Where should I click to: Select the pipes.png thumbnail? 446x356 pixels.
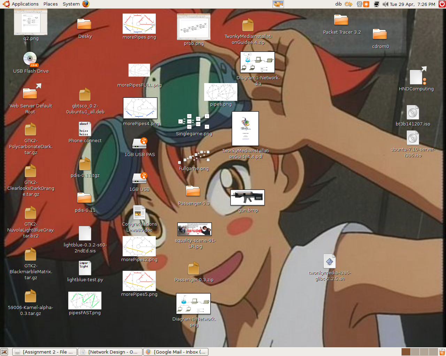pos(221,92)
